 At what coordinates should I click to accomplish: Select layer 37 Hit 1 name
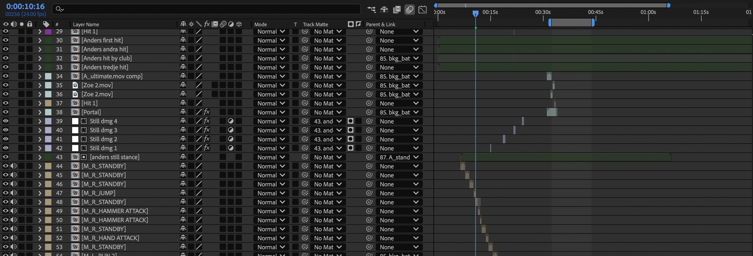(x=89, y=103)
